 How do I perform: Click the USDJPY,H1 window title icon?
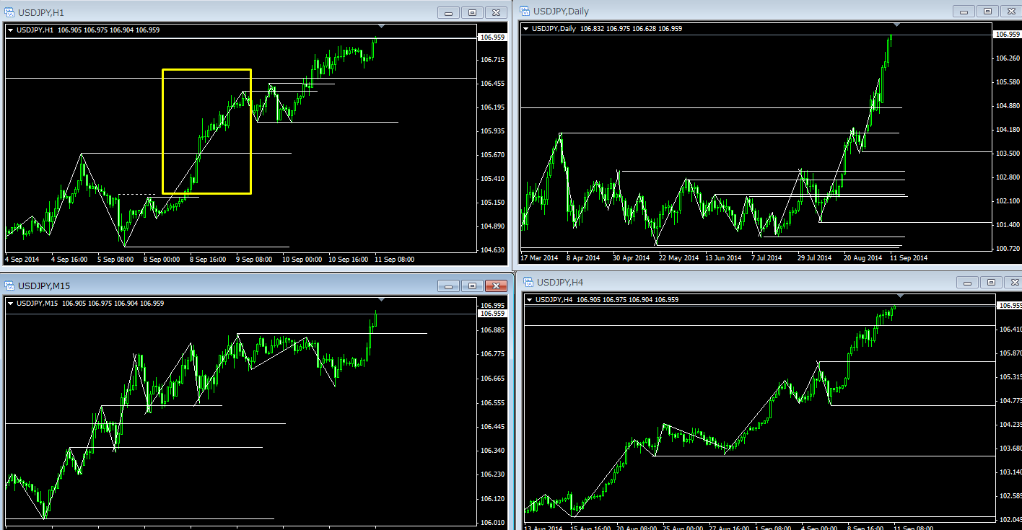point(9,12)
